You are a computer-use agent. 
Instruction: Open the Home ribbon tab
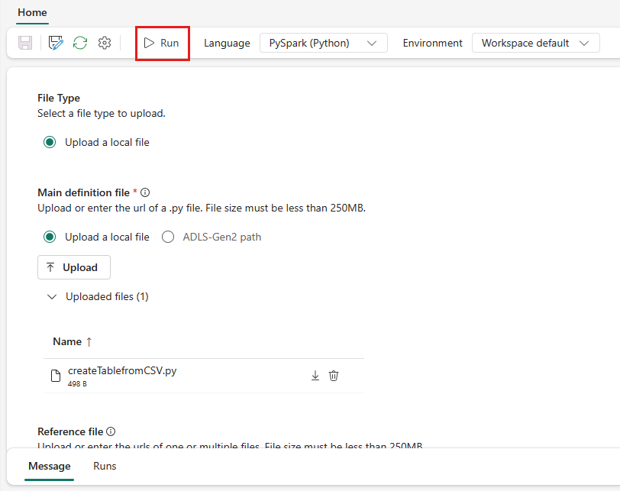(32, 12)
